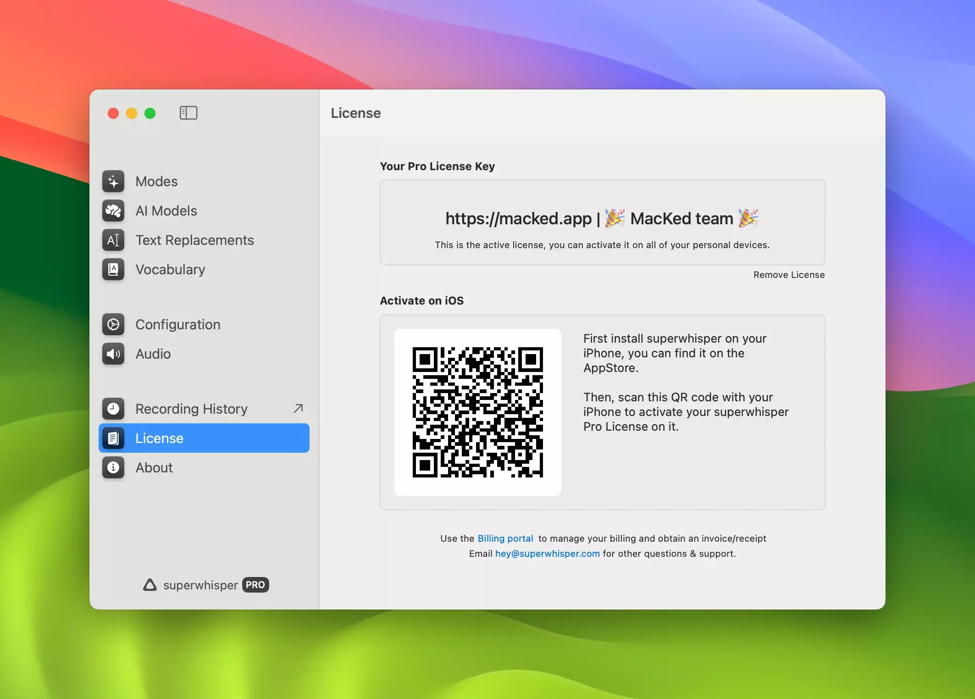Click the AI Models brain icon

pyautogui.click(x=113, y=211)
